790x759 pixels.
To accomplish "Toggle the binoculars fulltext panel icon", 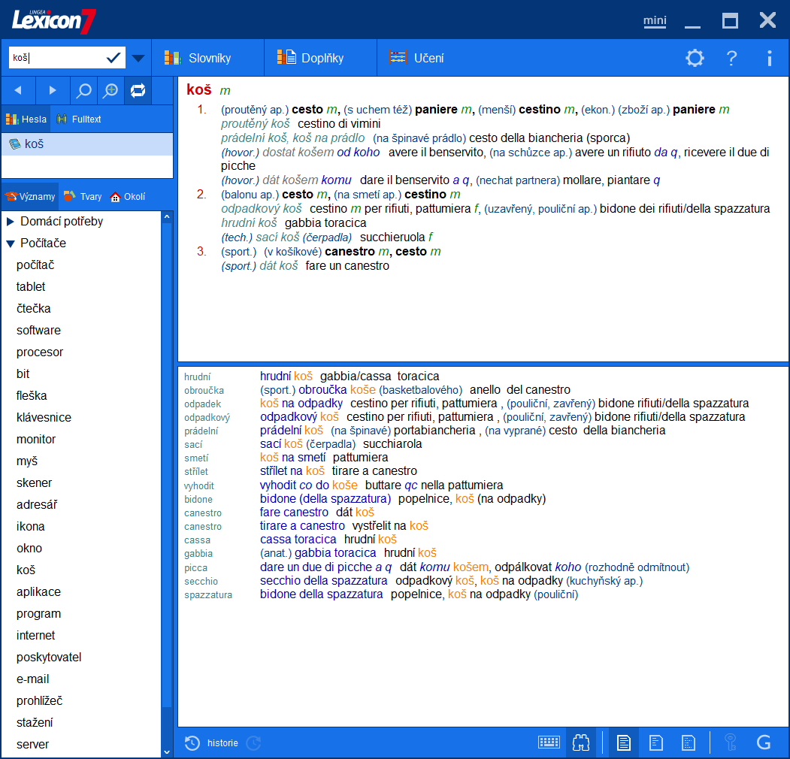I will click(581, 742).
